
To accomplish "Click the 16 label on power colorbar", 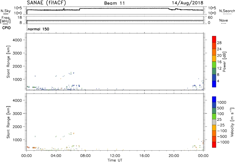I will [219, 62].
